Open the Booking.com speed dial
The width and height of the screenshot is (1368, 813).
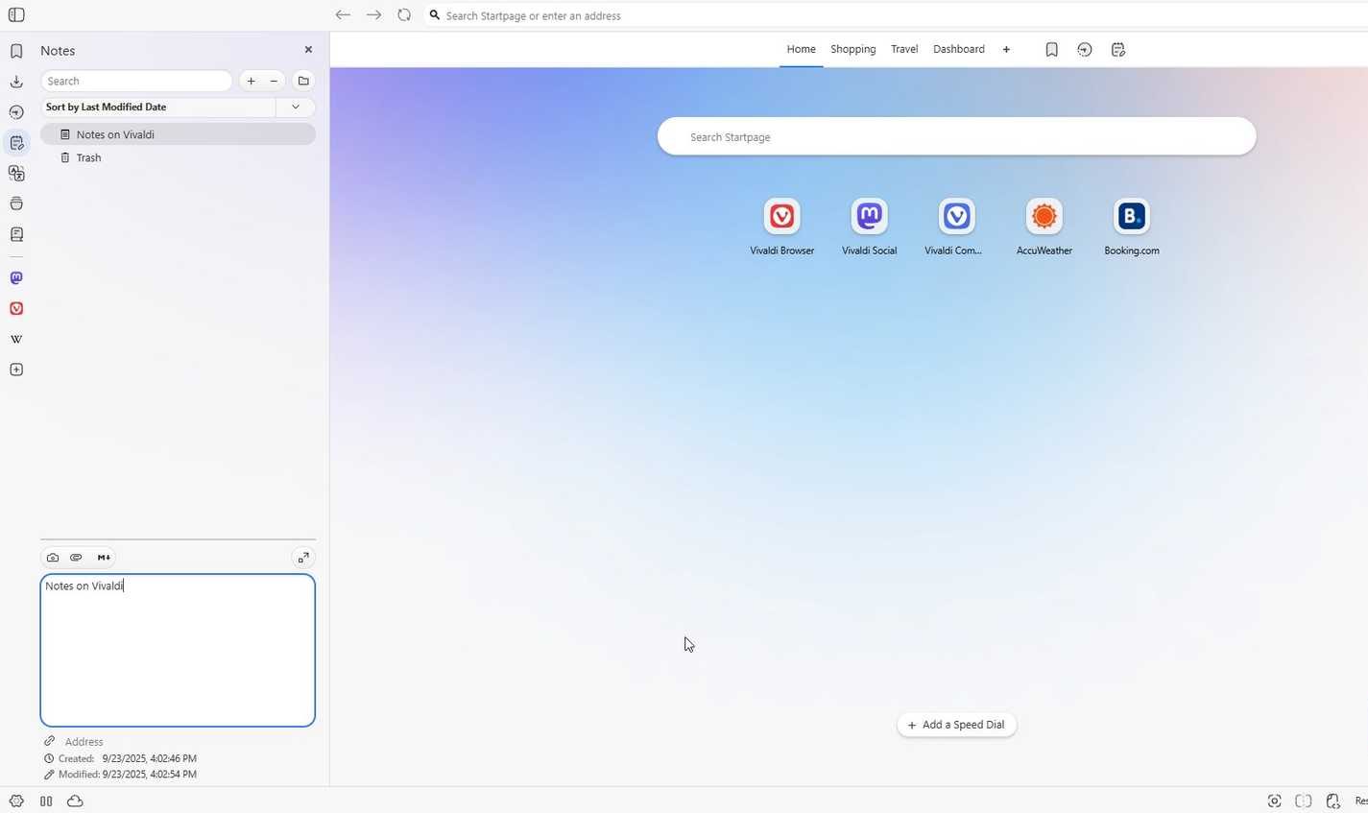click(x=1131, y=216)
